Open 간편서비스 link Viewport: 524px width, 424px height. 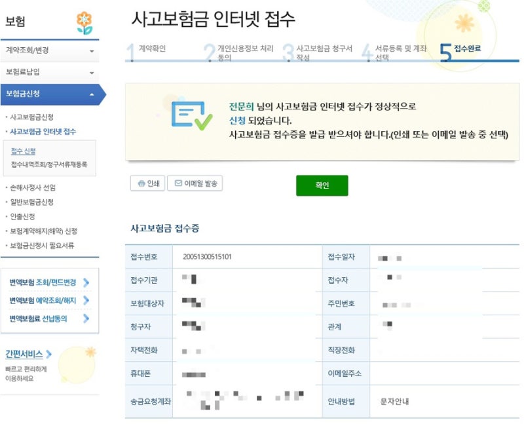pos(24,354)
